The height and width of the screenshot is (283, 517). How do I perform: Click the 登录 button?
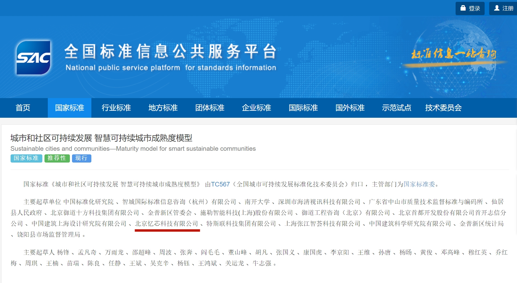point(470,8)
